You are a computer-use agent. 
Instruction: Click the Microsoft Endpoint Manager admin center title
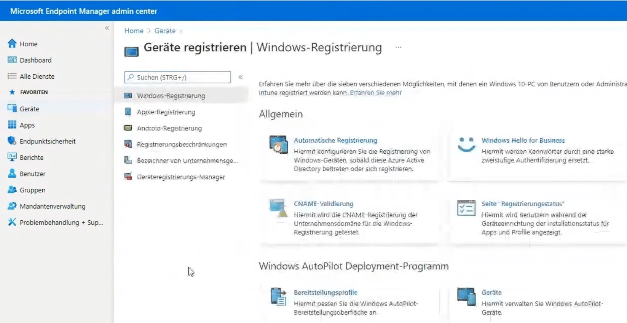pyautogui.click(x=84, y=11)
